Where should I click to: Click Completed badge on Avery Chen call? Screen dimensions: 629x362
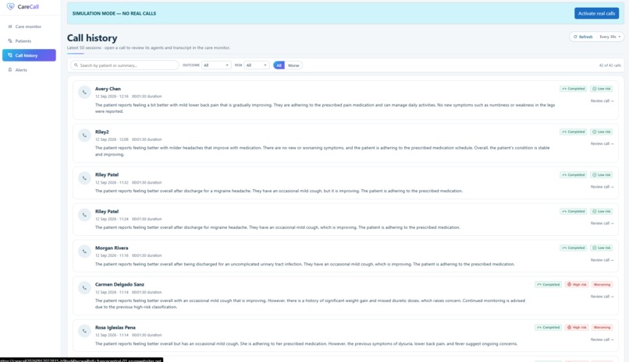pos(574,89)
